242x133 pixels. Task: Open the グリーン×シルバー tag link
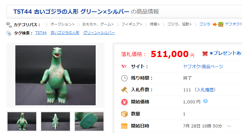[99, 33]
